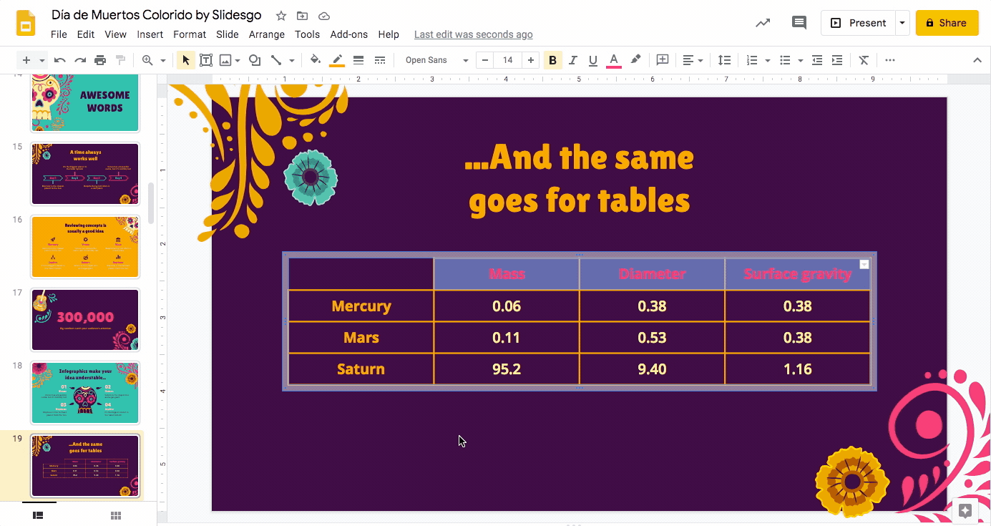Open the comment history icon
991x526 pixels.
[x=799, y=23]
